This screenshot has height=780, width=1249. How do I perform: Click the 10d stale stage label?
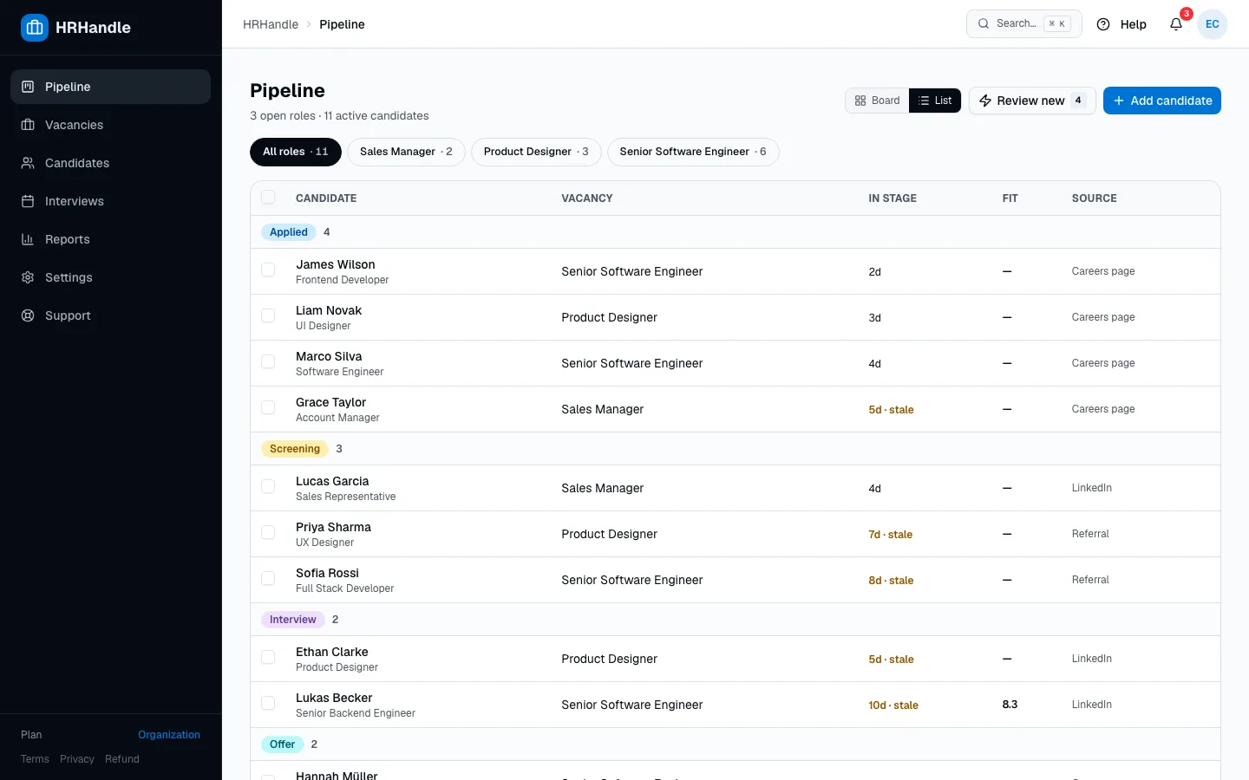point(893,705)
